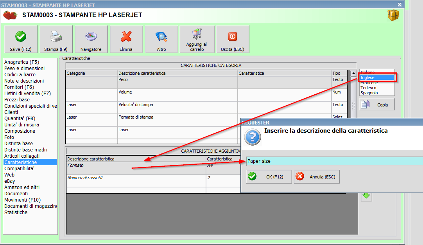This screenshot has width=423, height=245.
Task: Click the Elimina red X button
Action: [126, 40]
